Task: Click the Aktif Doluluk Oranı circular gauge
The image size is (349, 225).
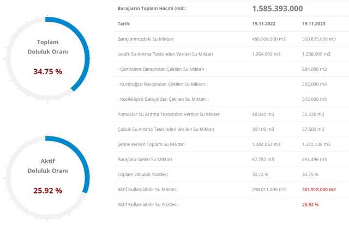Action: tap(47, 178)
